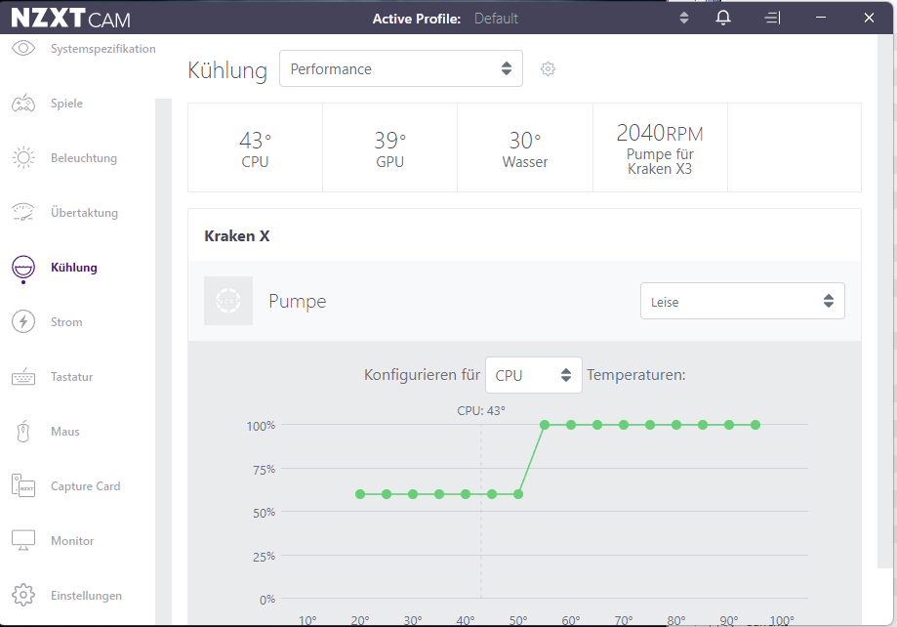
Task: Open the notifications bell
Action: click(x=723, y=18)
